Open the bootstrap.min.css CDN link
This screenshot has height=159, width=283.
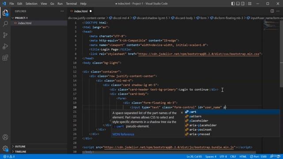[x=199, y=54]
